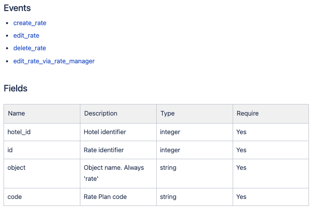Click the 'Rate Plan code' cell
313x210 pixels.
[118, 197]
